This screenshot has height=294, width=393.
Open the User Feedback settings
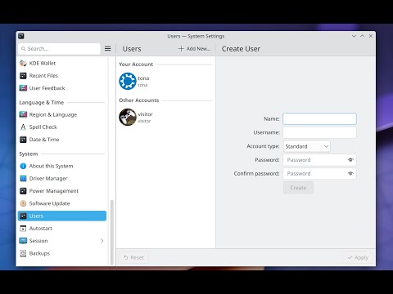coord(62,88)
